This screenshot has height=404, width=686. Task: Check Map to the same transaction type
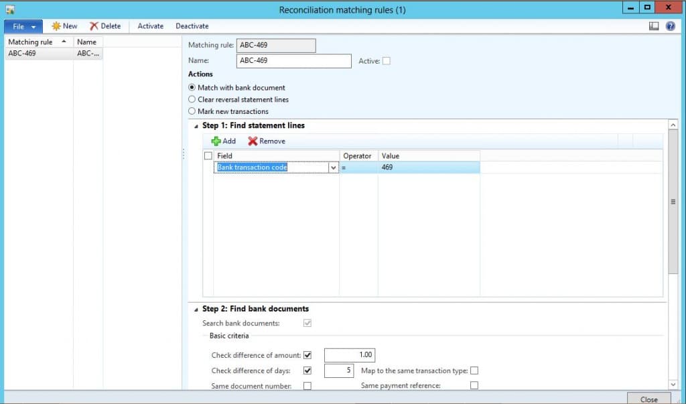click(x=474, y=371)
